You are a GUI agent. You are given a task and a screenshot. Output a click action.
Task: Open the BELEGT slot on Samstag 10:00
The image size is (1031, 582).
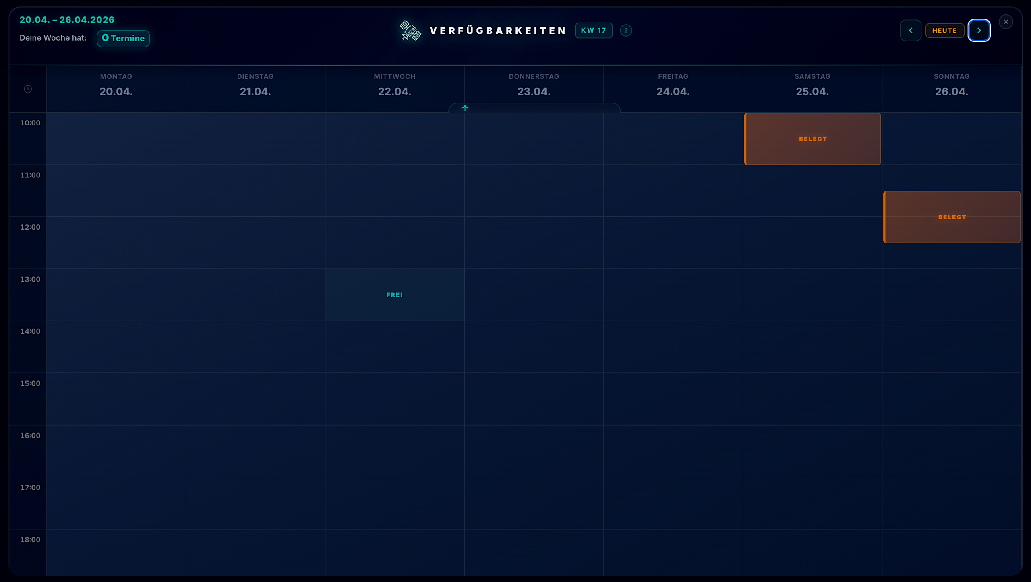812,139
